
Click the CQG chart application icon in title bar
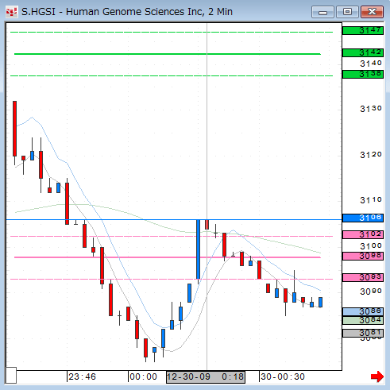tap(12, 12)
